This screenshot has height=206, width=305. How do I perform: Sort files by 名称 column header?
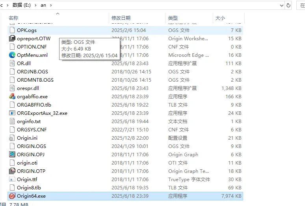(13, 18)
